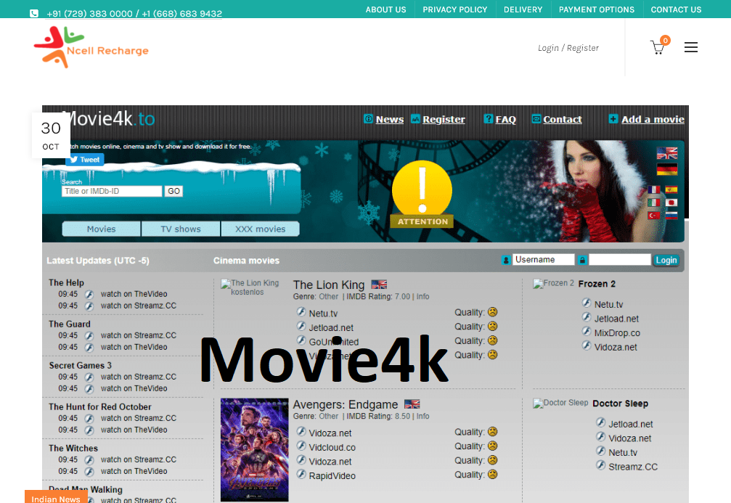Click the Twitter Tweet button
Image resolution: width=731 pixels, height=503 pixels.
tap(85, 160)
